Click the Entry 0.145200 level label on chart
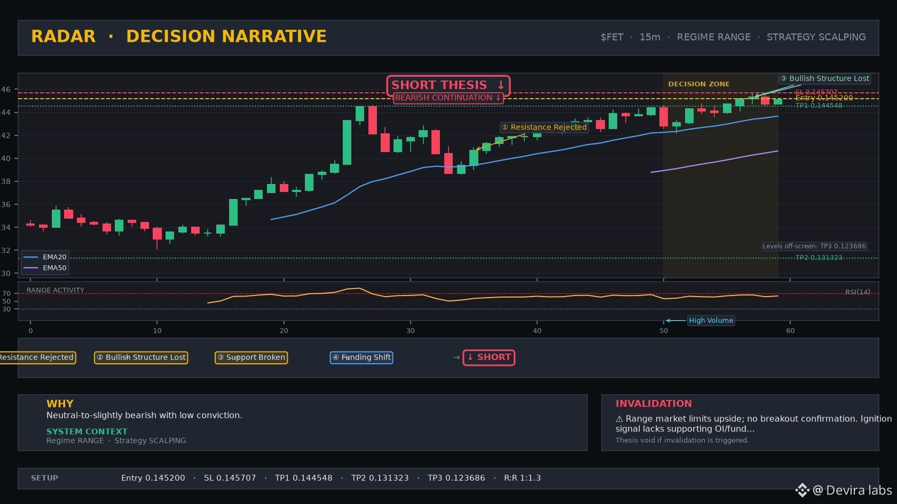897x504 pixels. pyautogui.click(x=824, y=98)
